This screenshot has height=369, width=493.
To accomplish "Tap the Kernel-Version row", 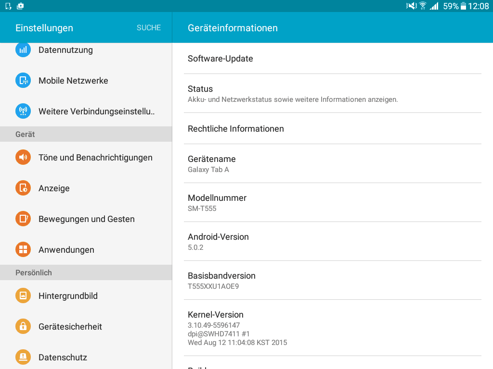I will tap(333, 328).
